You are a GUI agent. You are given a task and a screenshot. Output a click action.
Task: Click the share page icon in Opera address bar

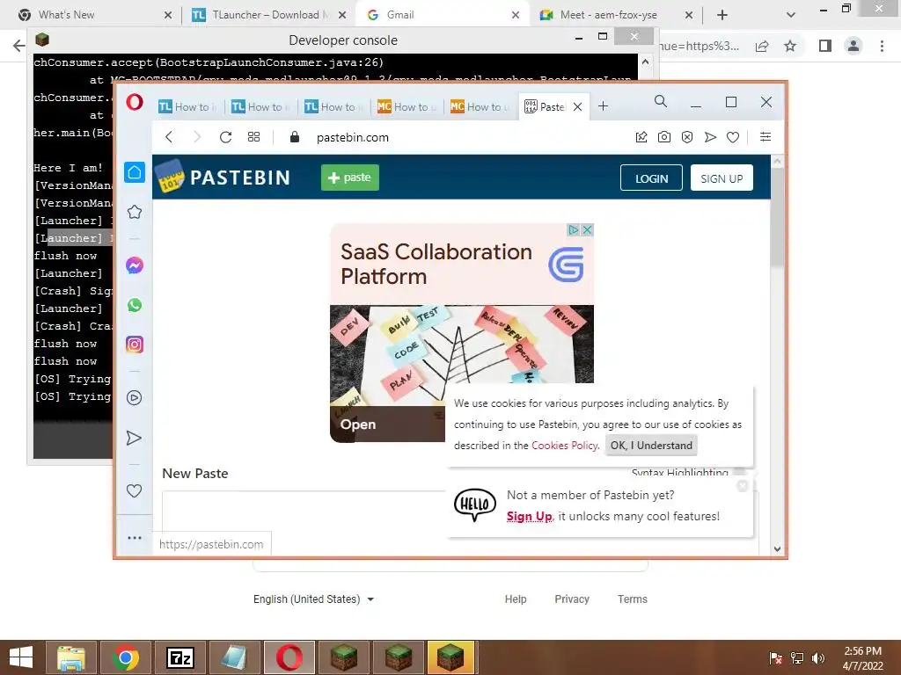pyautogui.click(x=641, y=136)
